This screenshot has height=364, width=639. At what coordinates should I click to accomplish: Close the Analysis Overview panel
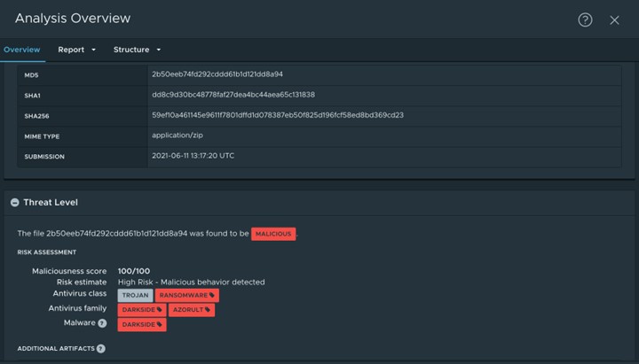(614, 19)
